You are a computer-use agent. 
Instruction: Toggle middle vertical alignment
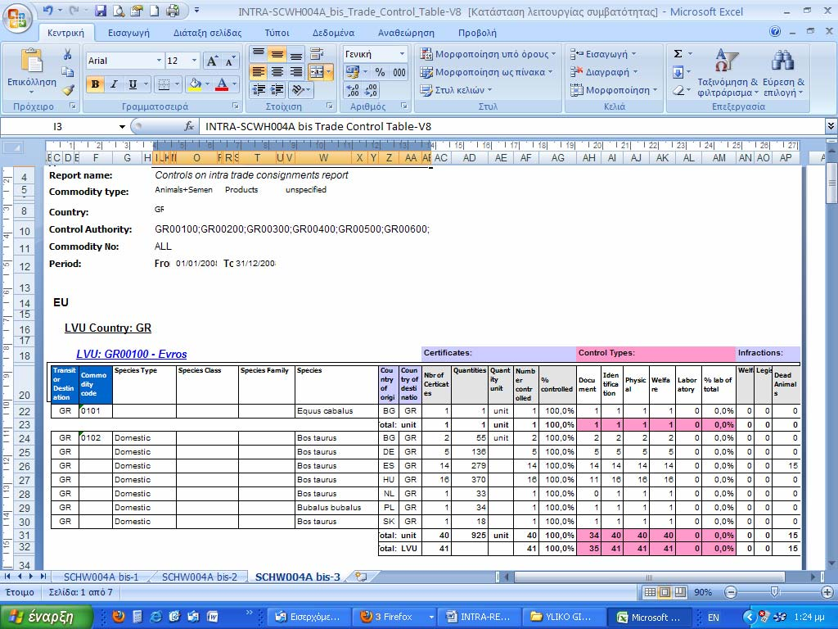(x=277, y=54)
